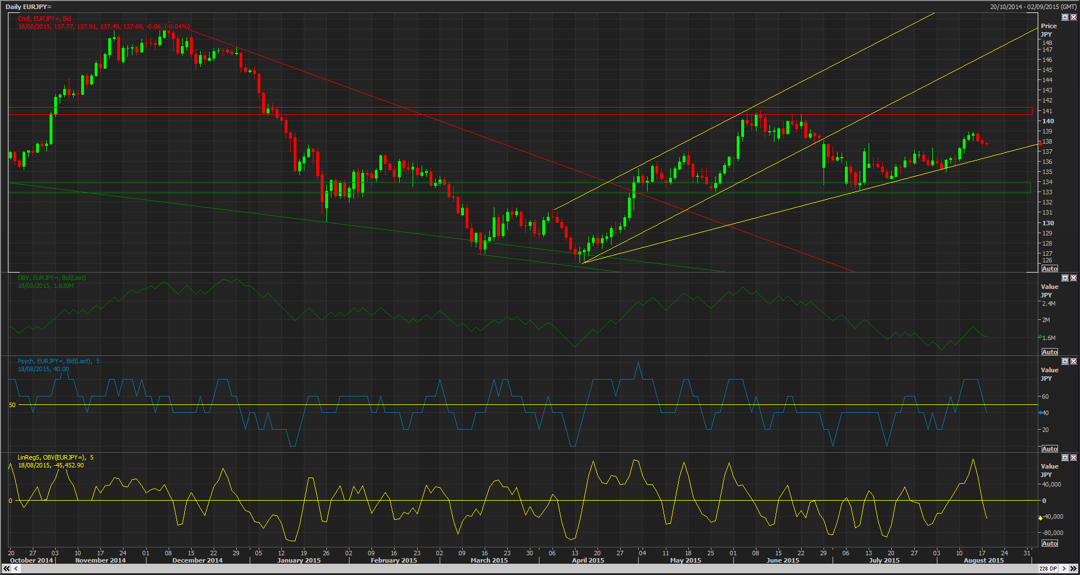This screenshot has width=1080, height=575.
Task: Jump to chart start with double-left arrow
Action: [7, 569]
